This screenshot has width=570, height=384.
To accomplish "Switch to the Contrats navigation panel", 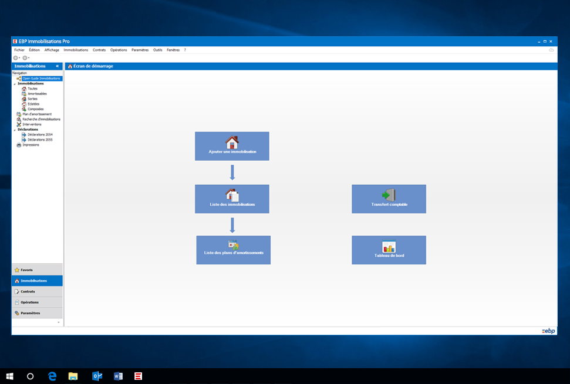I will click(37, 291).
